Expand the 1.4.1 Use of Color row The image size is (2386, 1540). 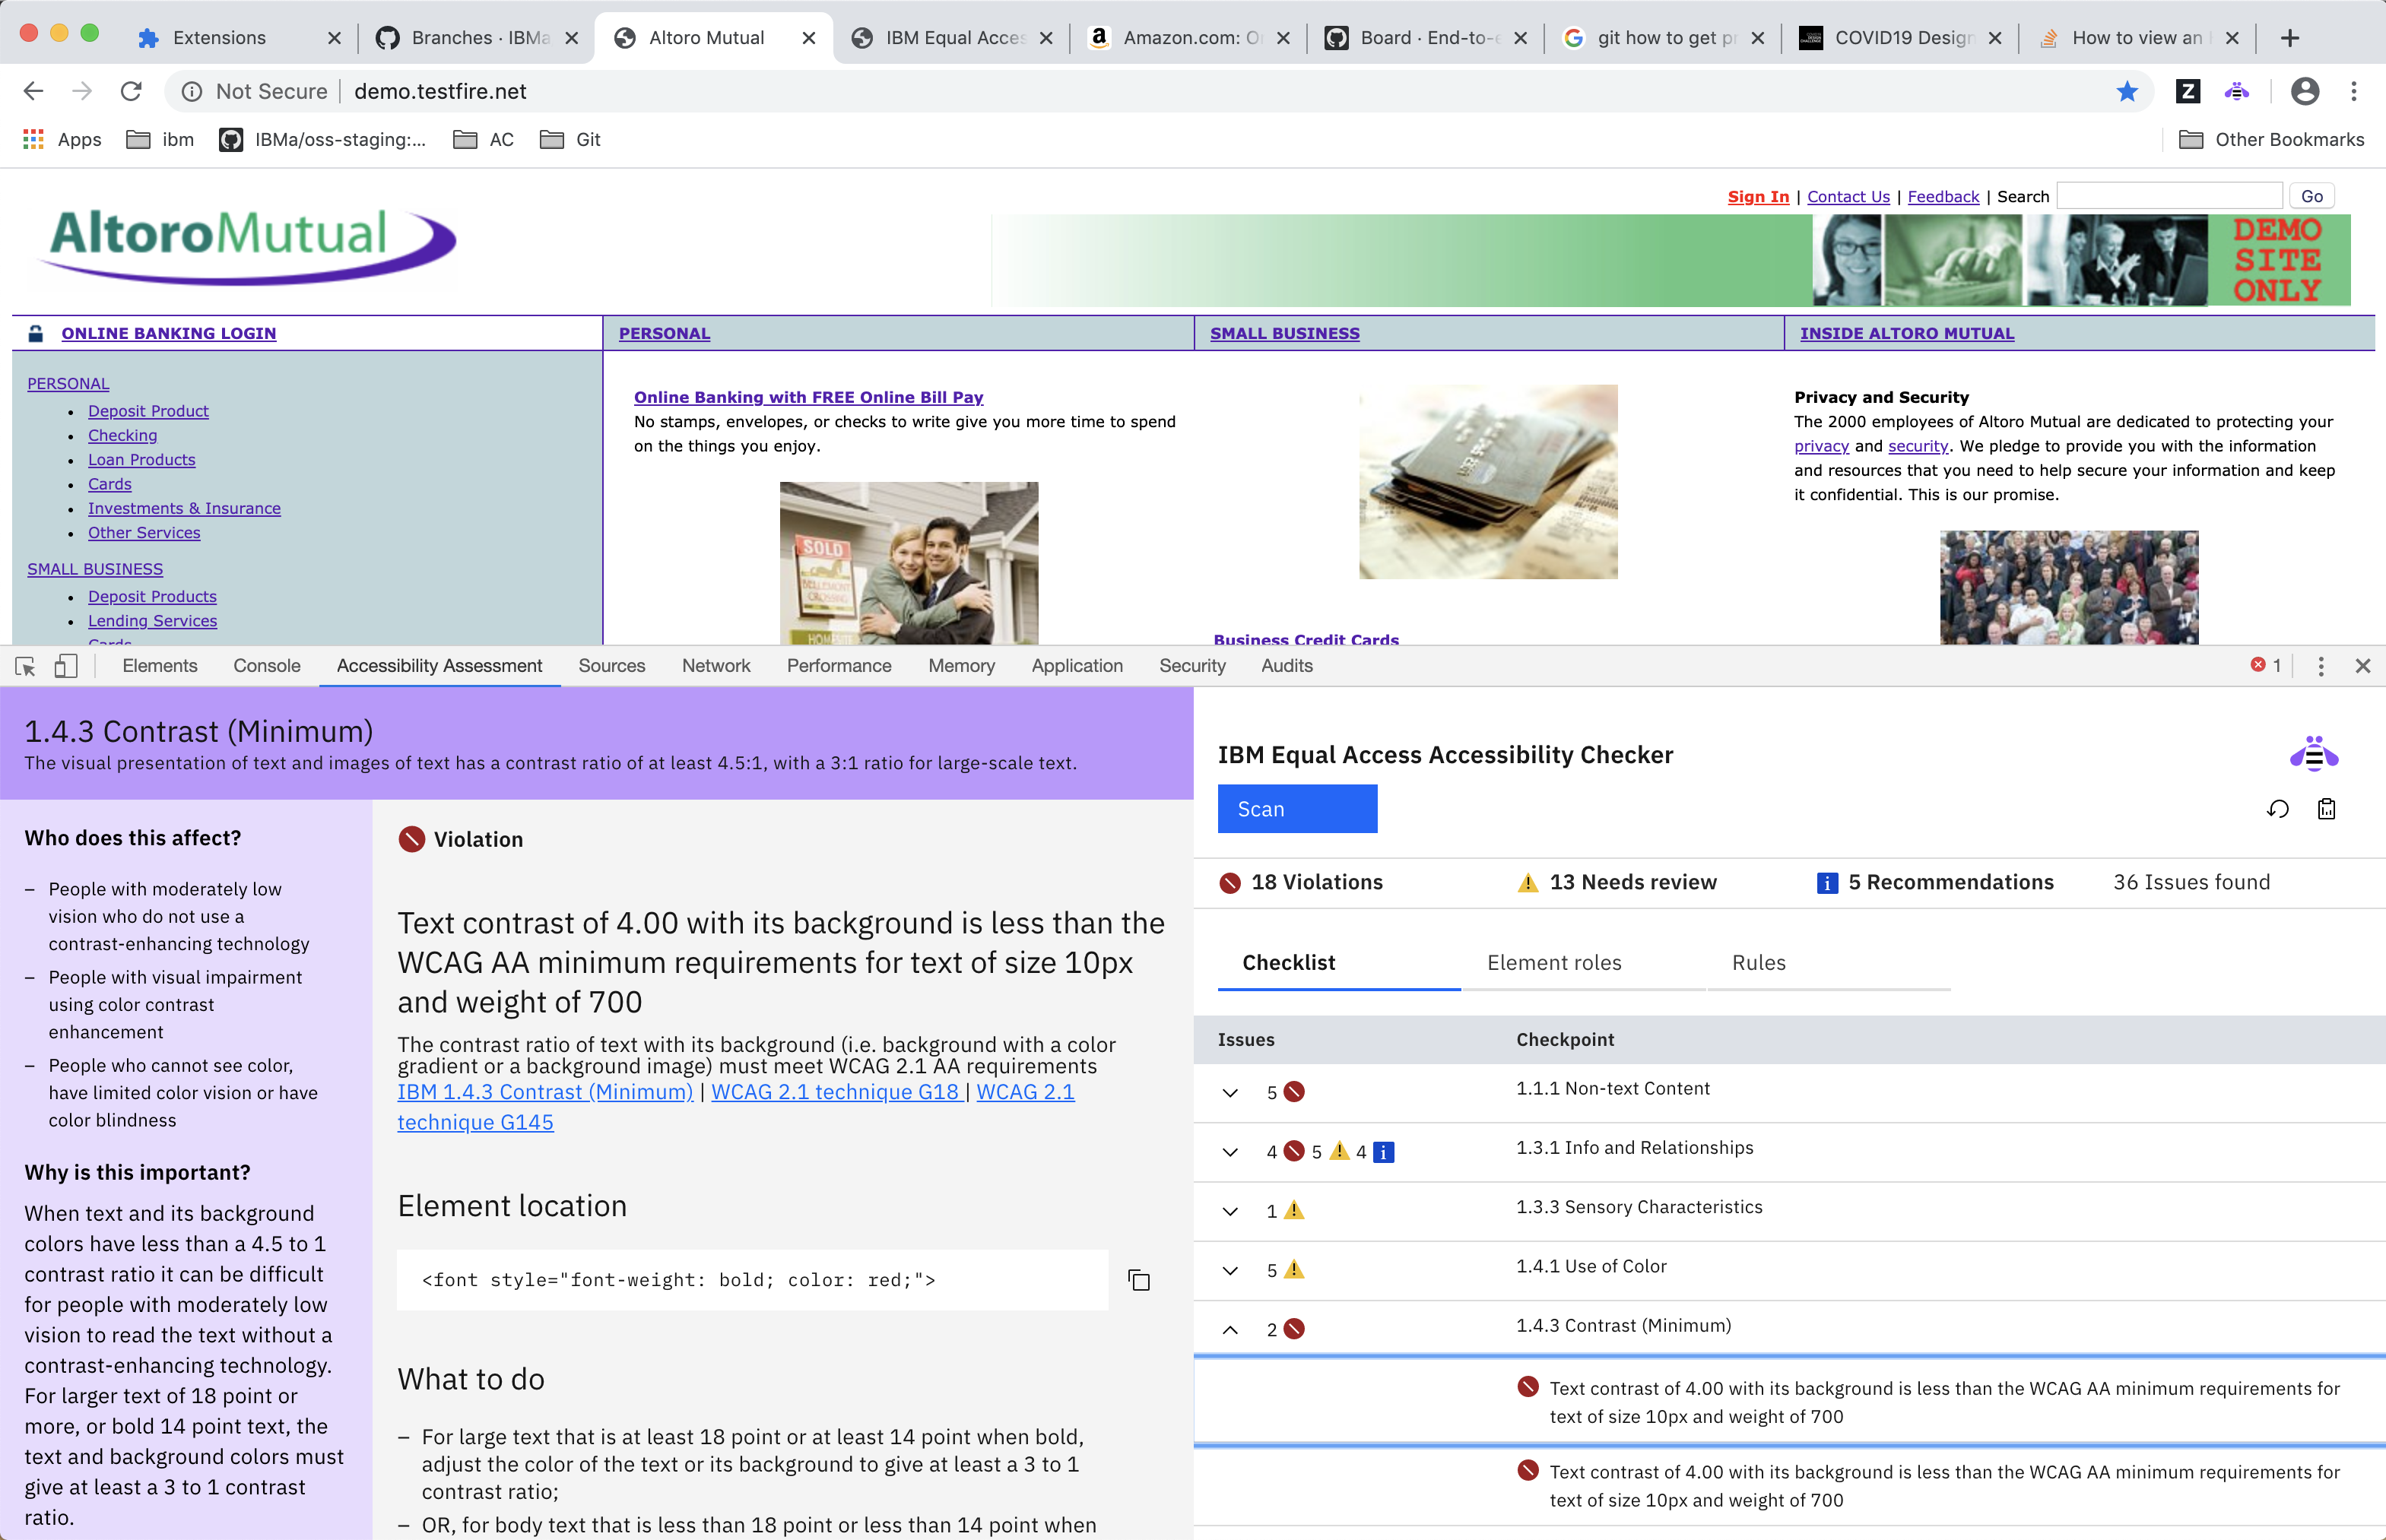point(1230,1270)
